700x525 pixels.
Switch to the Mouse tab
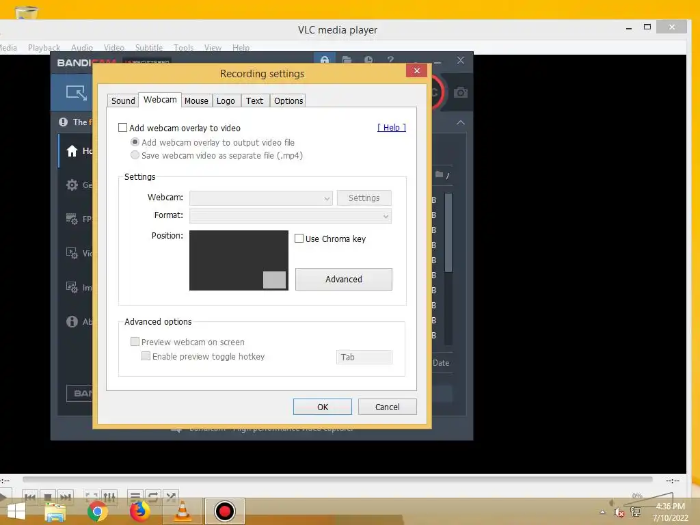tap(196, 101)
